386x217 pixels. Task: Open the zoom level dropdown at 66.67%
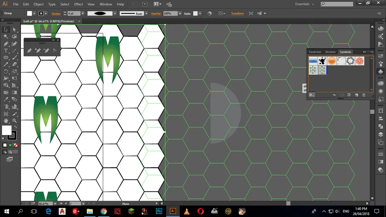pyautogui.click(x=55, y=204)
